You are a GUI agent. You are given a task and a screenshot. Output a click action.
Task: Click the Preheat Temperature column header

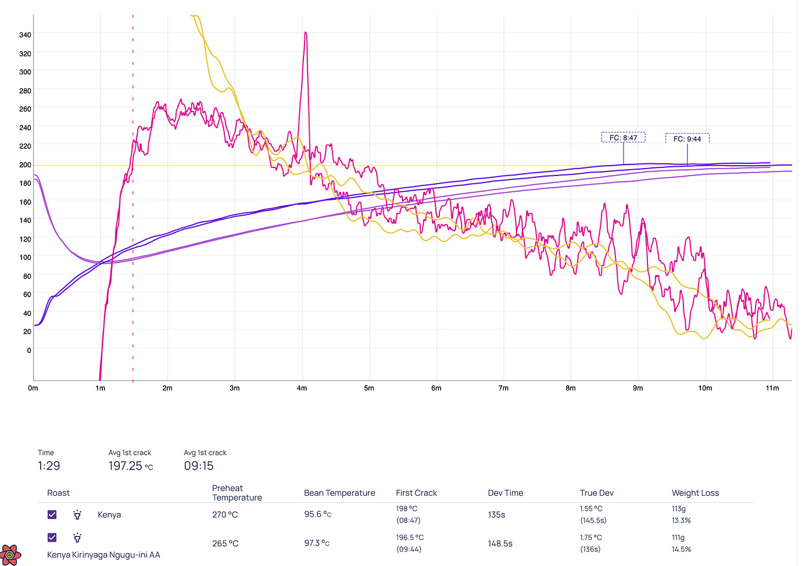[237, 493]
